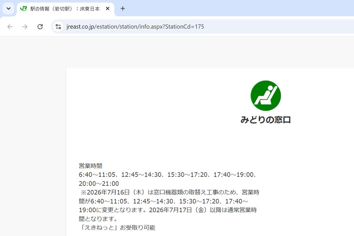Click the みどりの窓口 heading text

(x=265, y=120)
